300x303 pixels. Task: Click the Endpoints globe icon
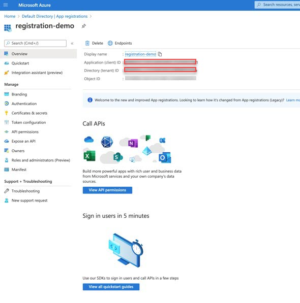pos(110,43)
